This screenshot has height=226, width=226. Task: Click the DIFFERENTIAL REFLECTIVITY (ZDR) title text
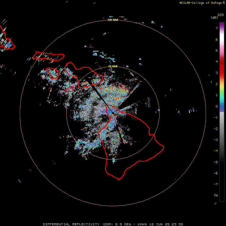click(x=78, y=224)
